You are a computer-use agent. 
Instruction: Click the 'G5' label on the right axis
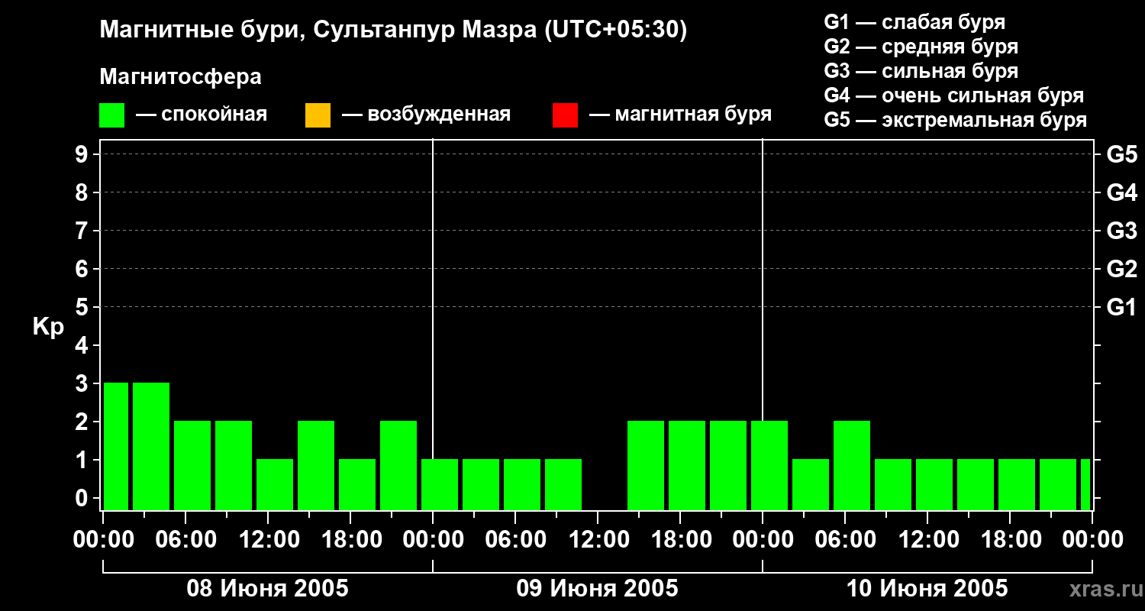1121,154
